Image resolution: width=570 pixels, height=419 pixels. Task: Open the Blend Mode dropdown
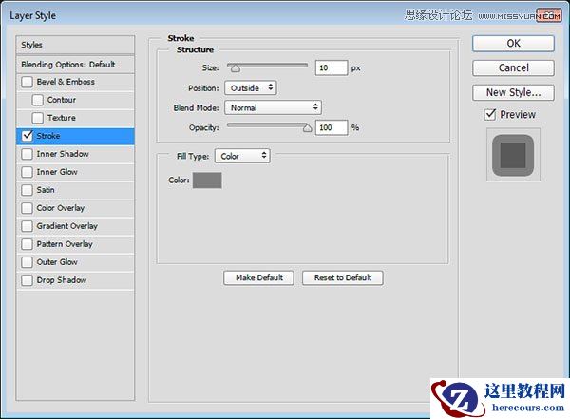pyautogui.click(x=273, y=107)
